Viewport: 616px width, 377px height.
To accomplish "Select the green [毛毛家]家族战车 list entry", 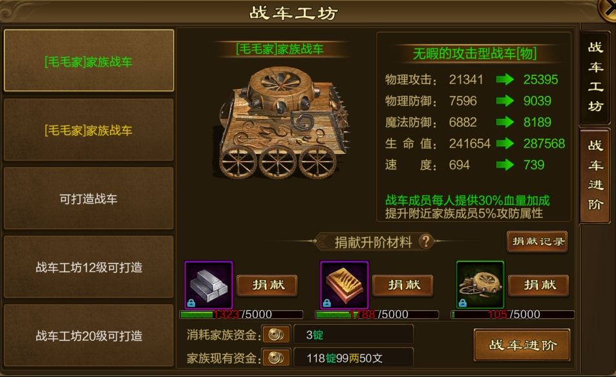I will 89,61.
